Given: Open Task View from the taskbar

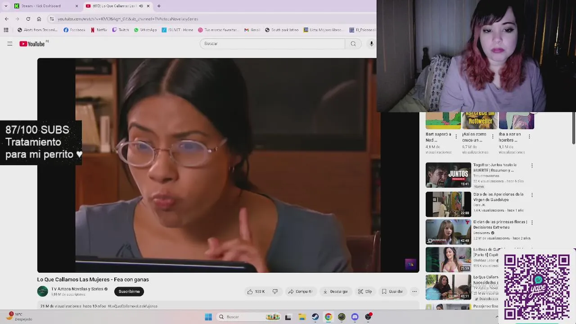Looking at the screenshot, I should click(x=288, y=317).
